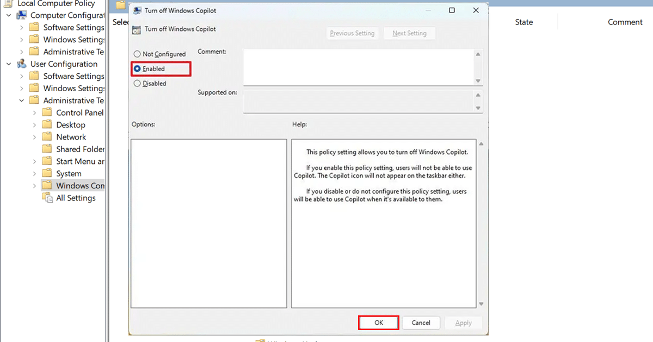
Task: Click the State column header
Action: pyautogui.click(x=523, y=22)
